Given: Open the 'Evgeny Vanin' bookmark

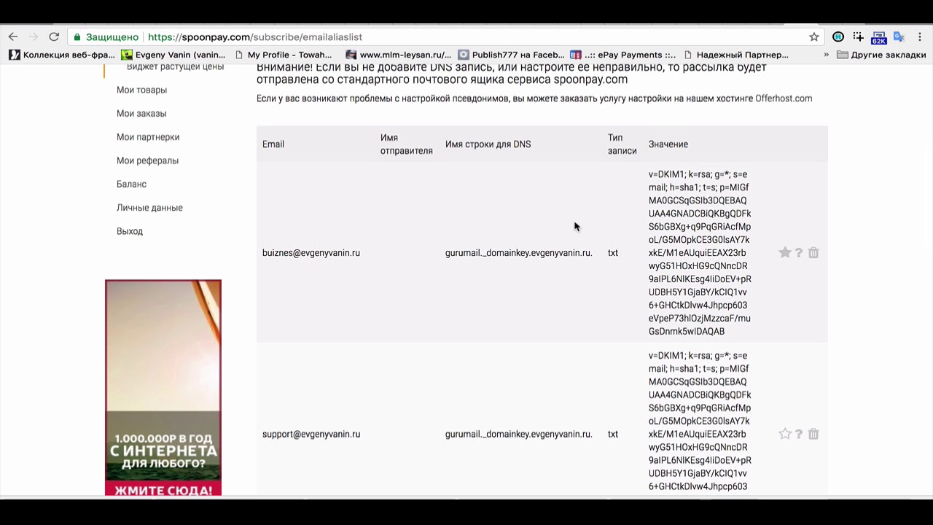Looking at the screenshot, I should pyautogui.click(x=173, y=55).
